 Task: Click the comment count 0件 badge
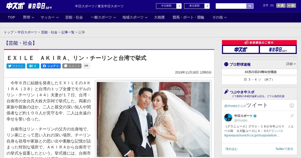pos(86,66)
